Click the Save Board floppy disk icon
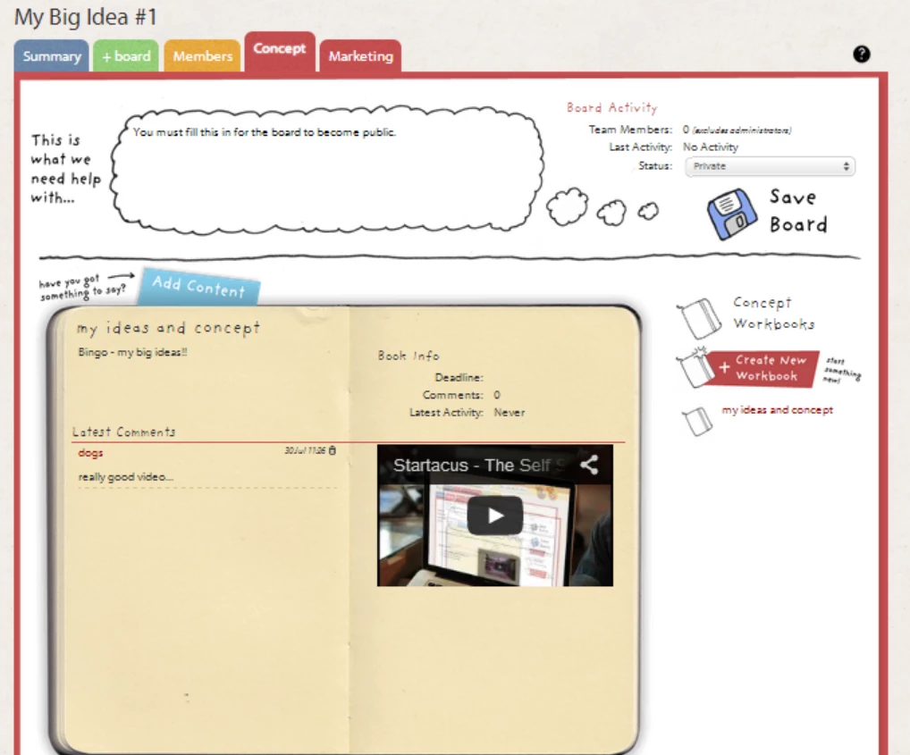Viewport: 910px width, 755px height. (732, 214)
